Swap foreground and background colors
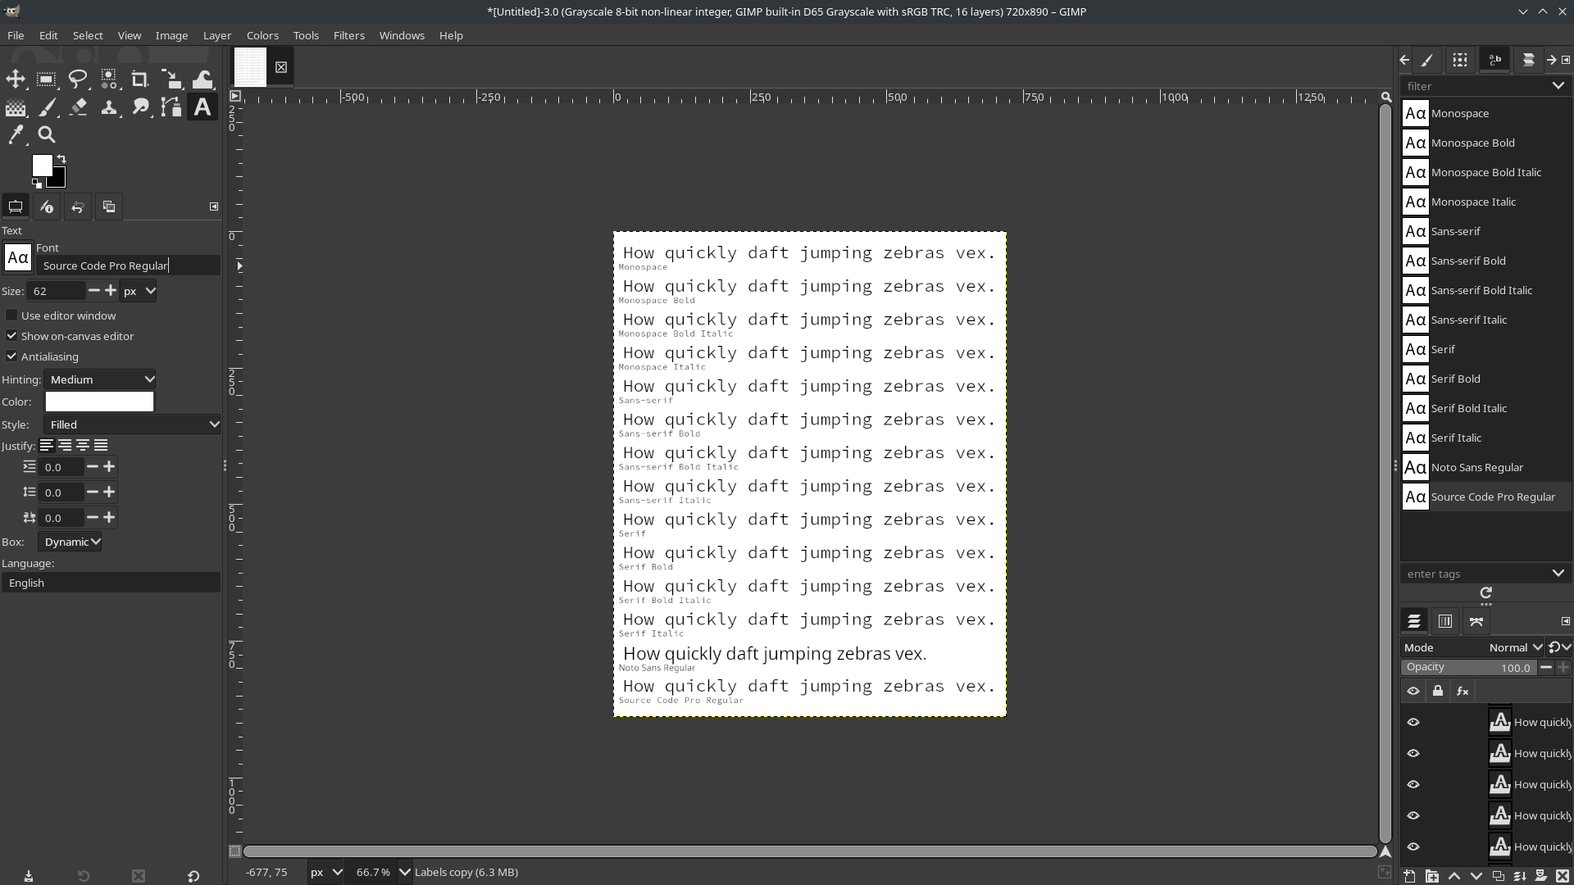The image size is (1574, 885). 61,159
